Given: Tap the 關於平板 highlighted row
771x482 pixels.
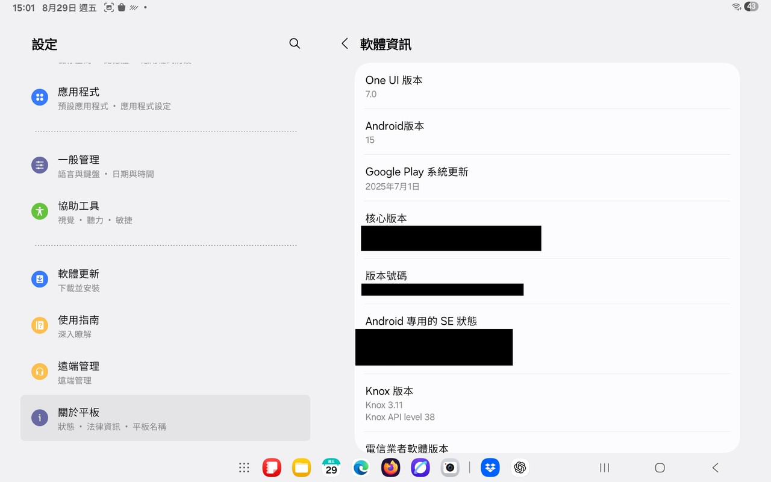Looking at the screenshot, I should tap(165, 418).
